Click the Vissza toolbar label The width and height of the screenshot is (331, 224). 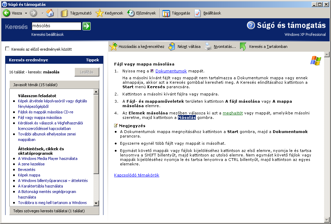(17, 13)
